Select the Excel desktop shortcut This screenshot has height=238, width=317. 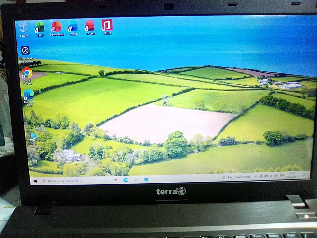(40, 29)
